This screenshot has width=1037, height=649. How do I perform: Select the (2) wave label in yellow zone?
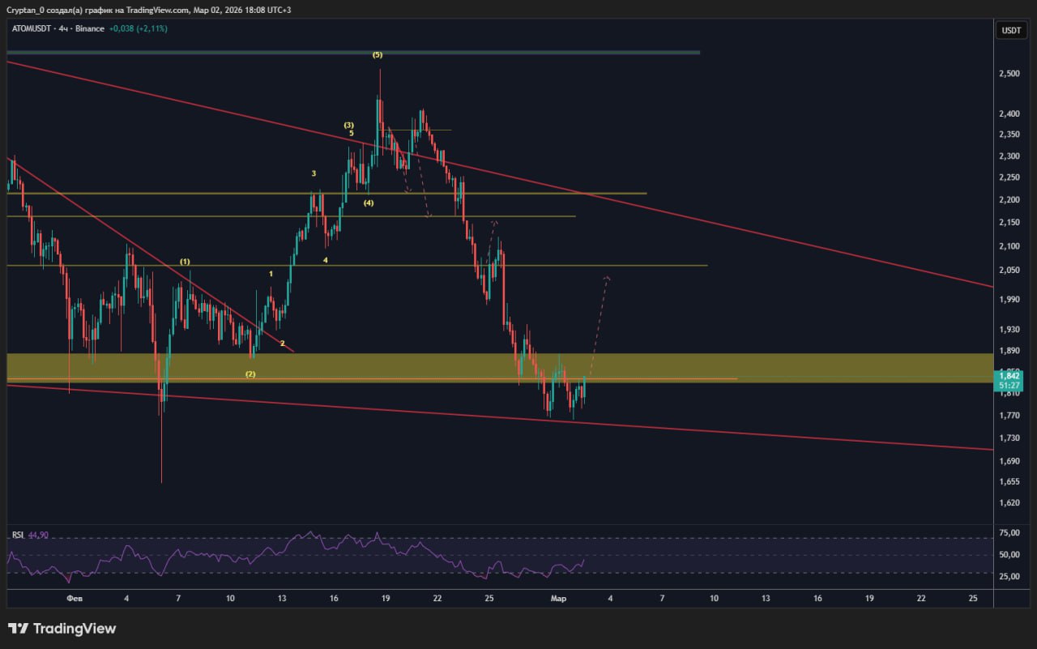[x=250, y=374]
